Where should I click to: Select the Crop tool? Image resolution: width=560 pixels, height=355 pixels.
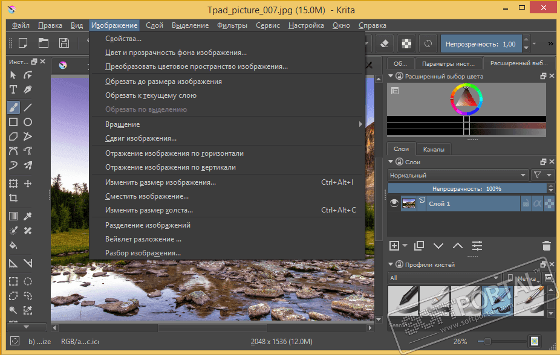[13, 198]
